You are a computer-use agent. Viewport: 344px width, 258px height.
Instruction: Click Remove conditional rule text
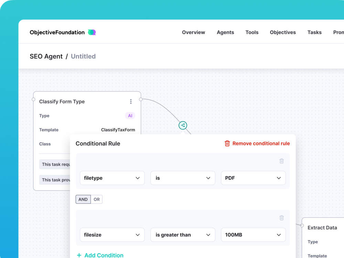click(x=261, y=143)
